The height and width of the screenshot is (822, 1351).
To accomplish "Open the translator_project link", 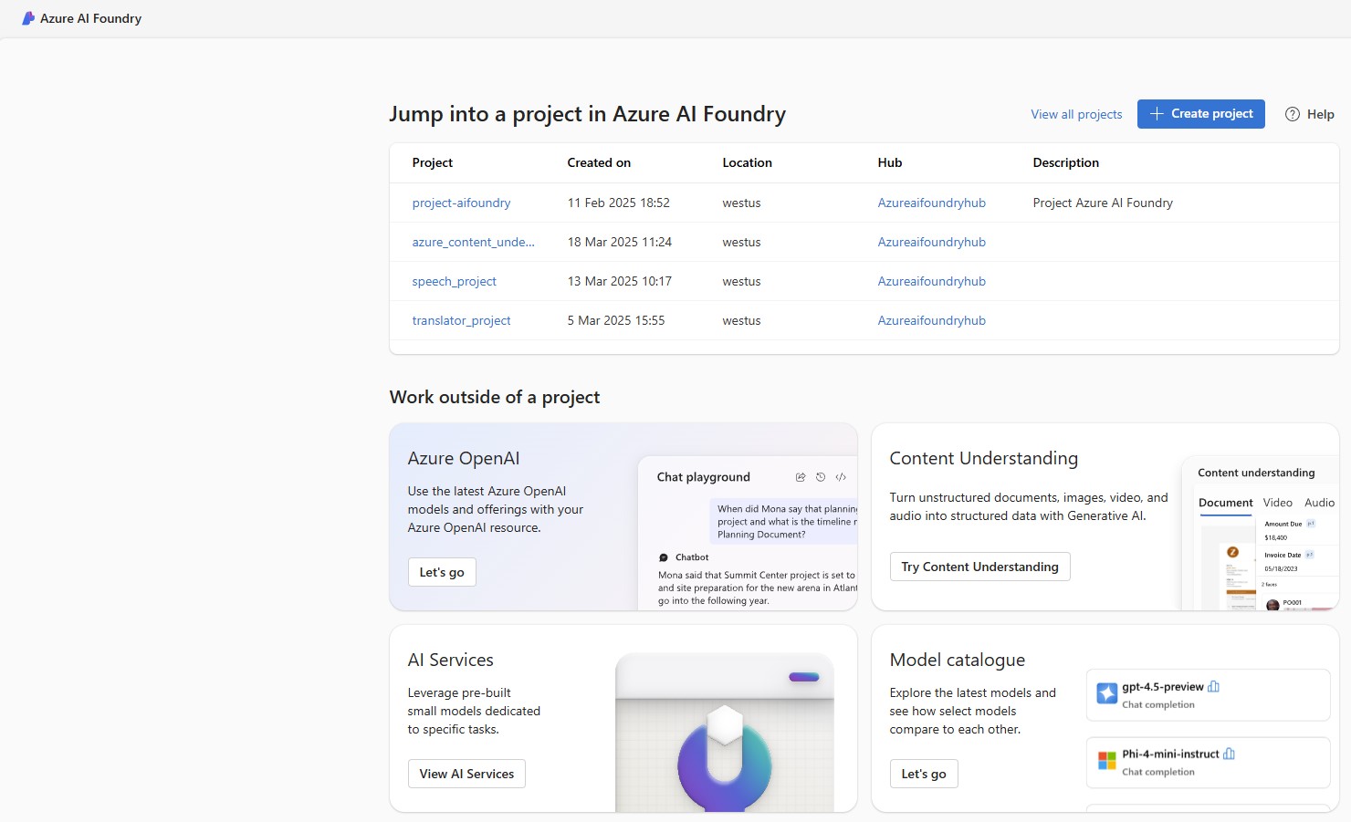I will 462,320.
